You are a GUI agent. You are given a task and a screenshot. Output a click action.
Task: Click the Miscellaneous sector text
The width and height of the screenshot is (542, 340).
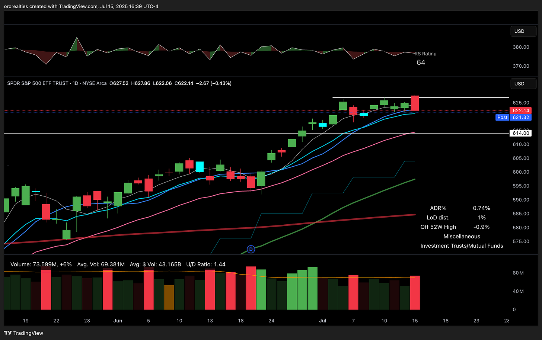[462, 236]
